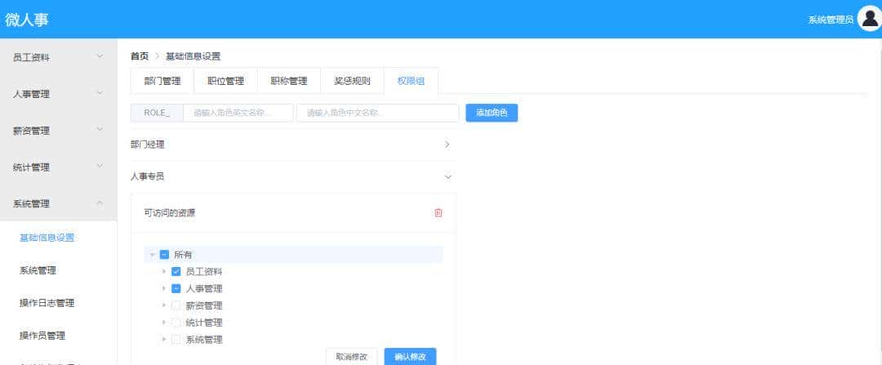Viewport: 882px width, 365px height.
Task: Uncheck the 员工资料 checkbox
Action: click(x=176, y=272)
